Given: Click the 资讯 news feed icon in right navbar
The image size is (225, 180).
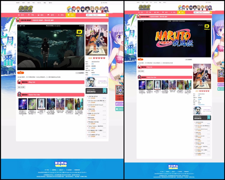Looking at the screenshot, I should [172, 13].
